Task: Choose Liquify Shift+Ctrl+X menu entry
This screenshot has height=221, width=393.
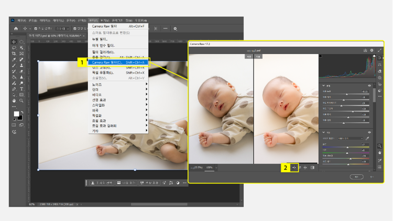Action: (118, 72)
